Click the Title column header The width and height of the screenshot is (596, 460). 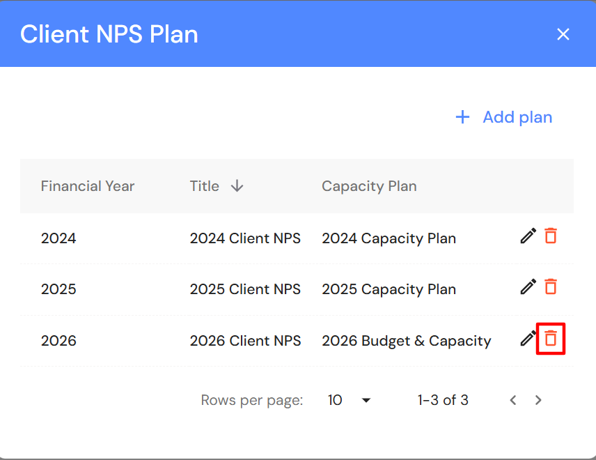(x=204, y=186)
